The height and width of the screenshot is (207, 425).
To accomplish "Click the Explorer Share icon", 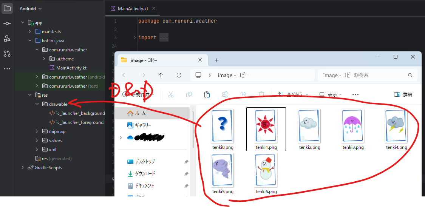I will tap(243, 94).
